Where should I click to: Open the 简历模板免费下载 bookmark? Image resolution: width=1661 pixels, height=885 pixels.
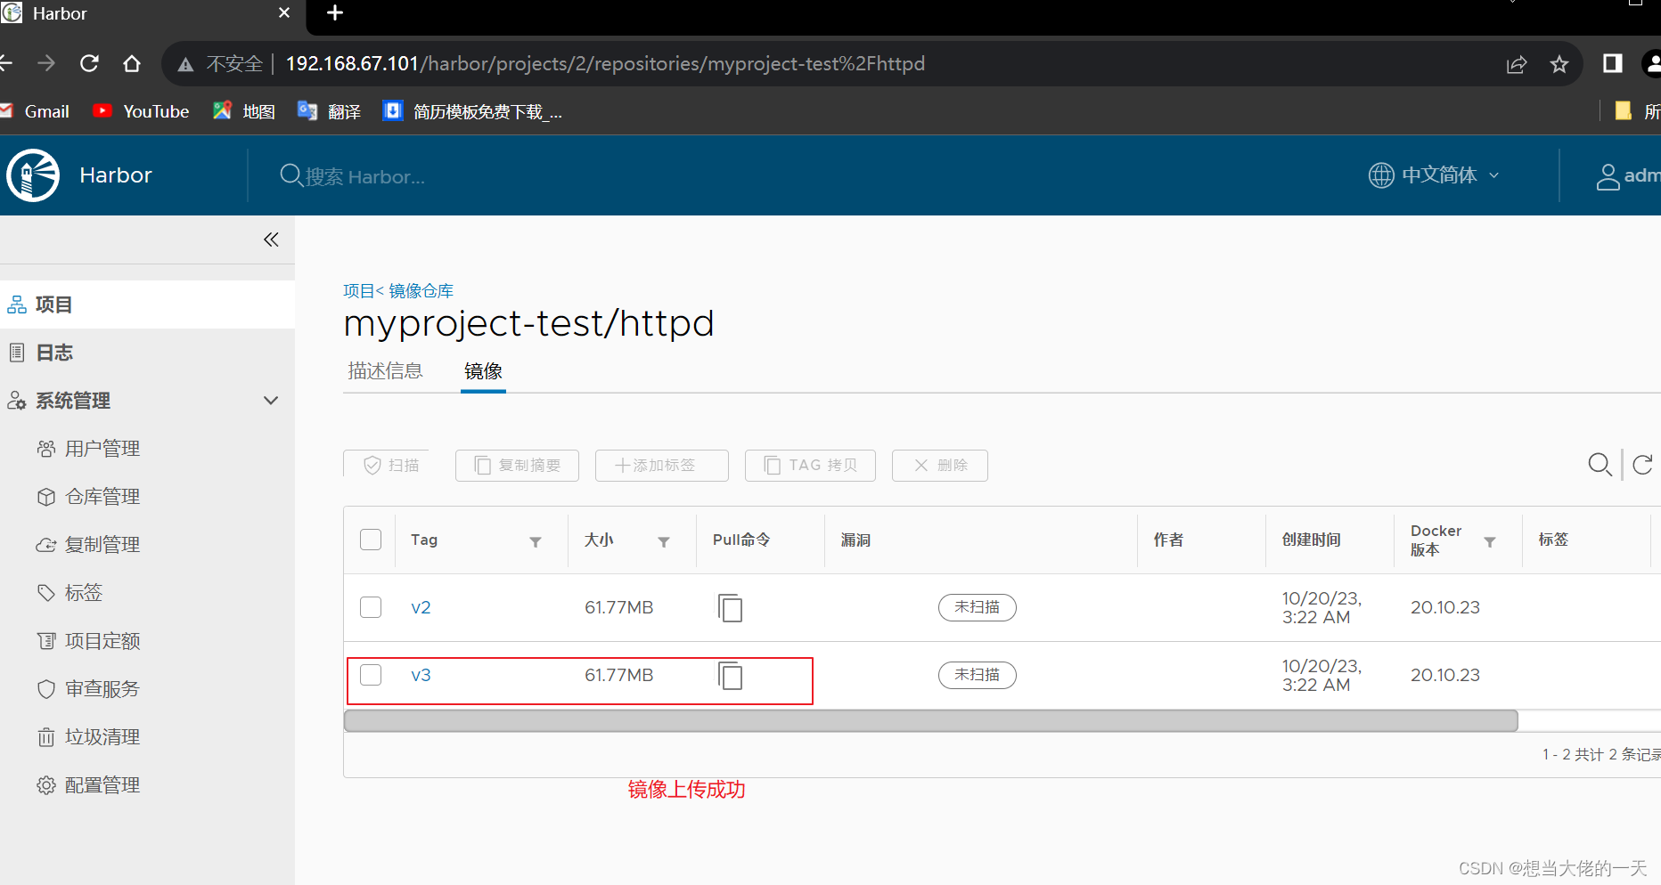[473, 111]
